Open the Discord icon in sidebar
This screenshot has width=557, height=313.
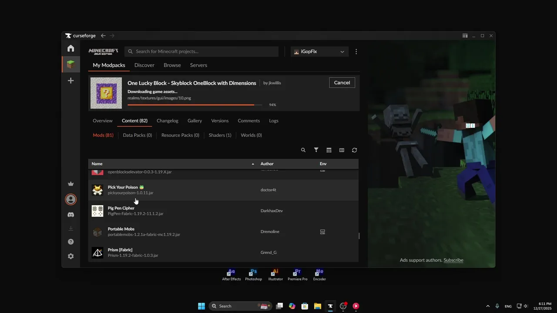(x=70, y=215)
